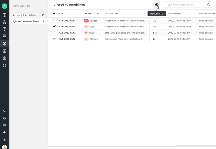The height and width of the screenshot is (149, 216).
Task: Sort by the Severity column arrow
Action: pos(98,14)
